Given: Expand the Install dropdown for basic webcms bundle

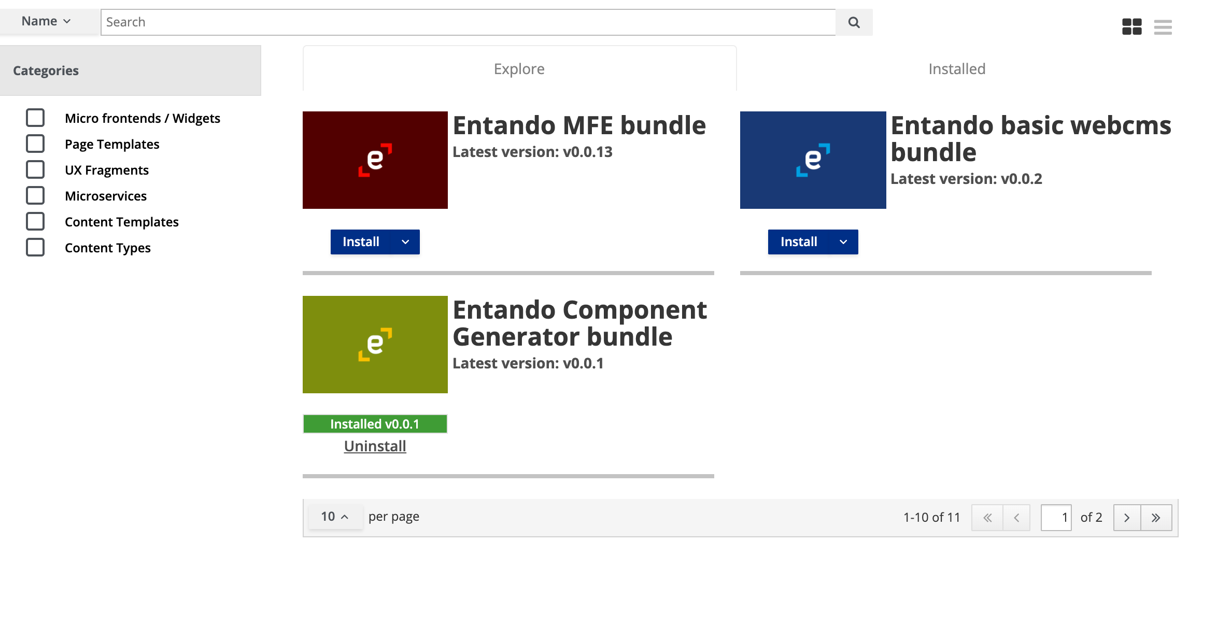Looking at the screenshot, I should pyautogui.click(x=843, y=241).
